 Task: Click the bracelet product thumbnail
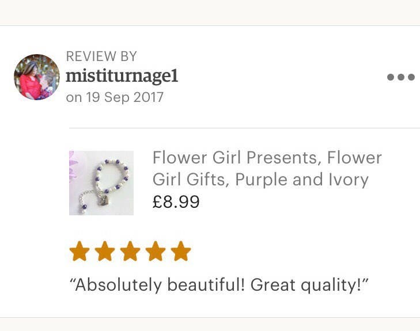(101, 183)
